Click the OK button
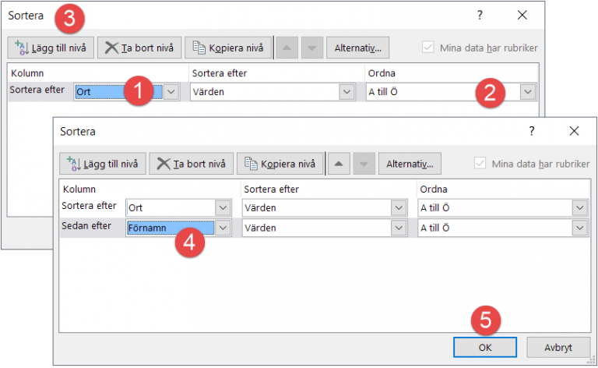This screenshot has width=598, height=368. click(x=484, y=347)
